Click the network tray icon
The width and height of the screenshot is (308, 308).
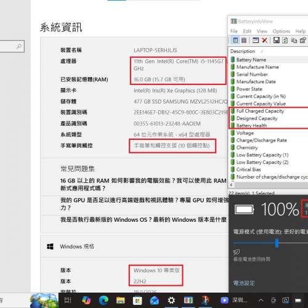[x=286, y=301]
